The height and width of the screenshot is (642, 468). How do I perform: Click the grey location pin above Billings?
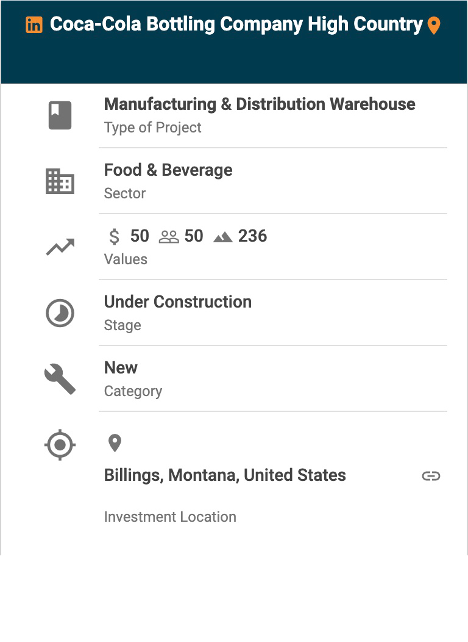click(115, 443)
